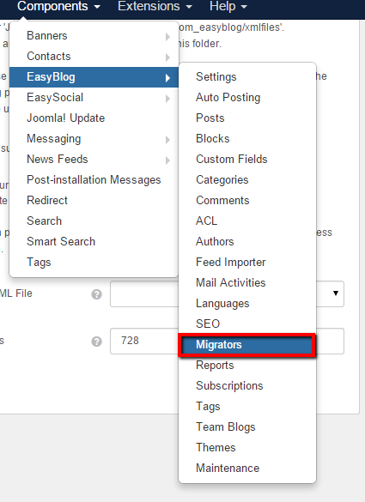Select Banners in Components menu
Screen dimensions: 365x502
click(x=94, y=36)
